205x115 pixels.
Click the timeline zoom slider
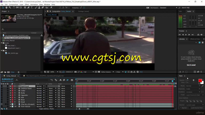(79, 109)
